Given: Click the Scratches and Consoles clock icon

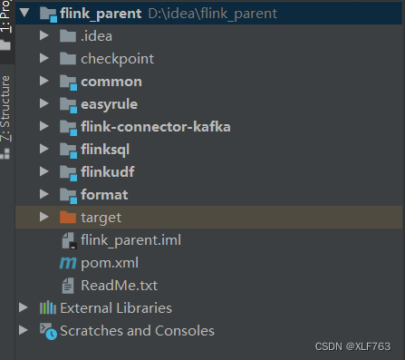Looking at the screenshot, I should click(x=48, y=331).
